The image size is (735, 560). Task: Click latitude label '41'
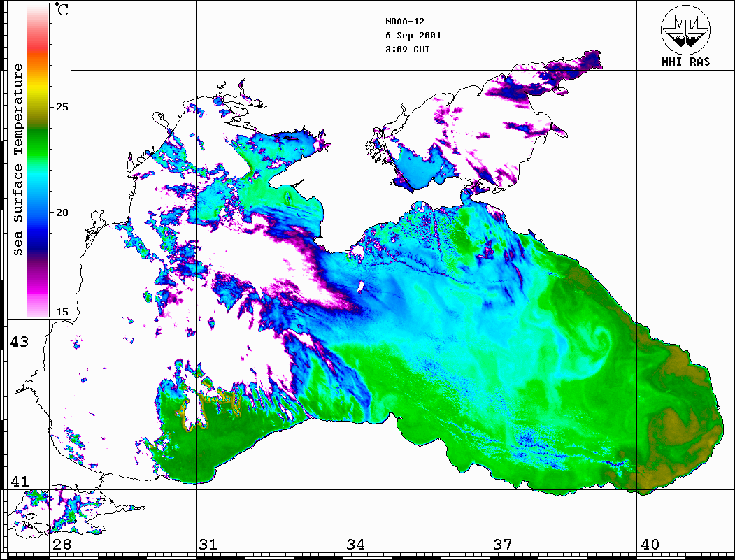pos(20,482)
